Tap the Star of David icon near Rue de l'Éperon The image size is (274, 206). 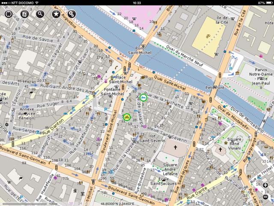[x=7, y=124]
